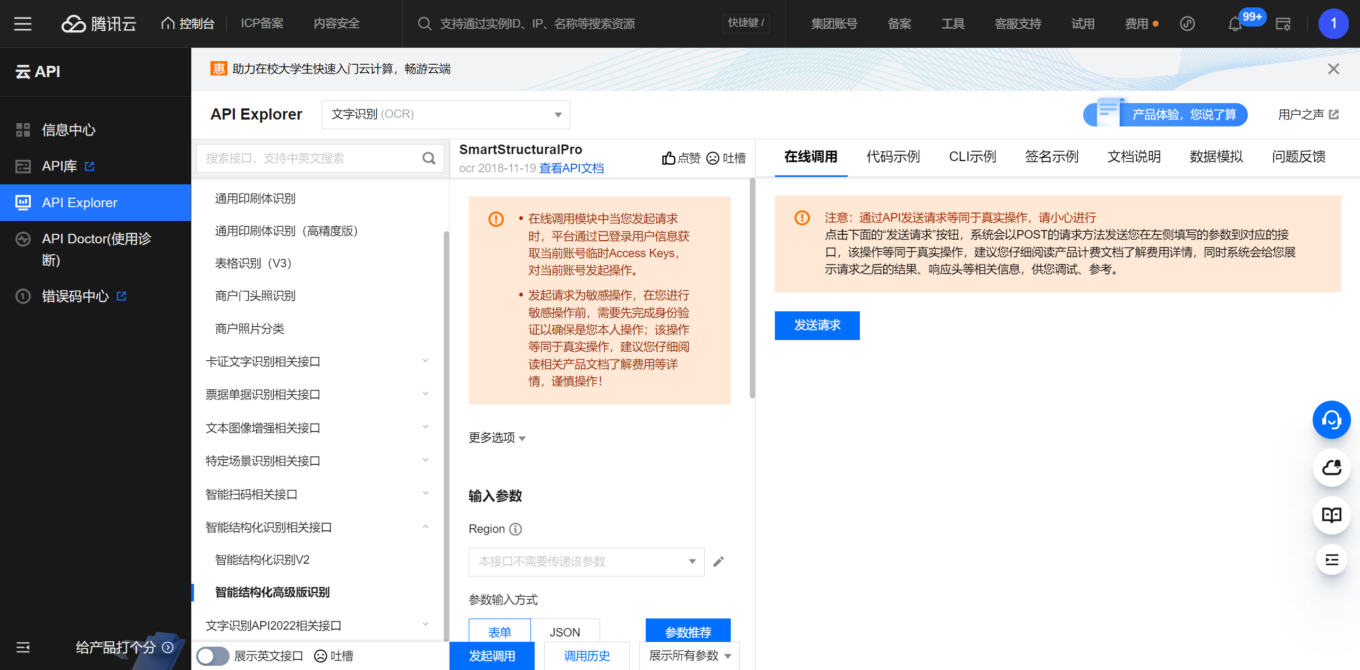
Task: Select the JSON parameter input mode
Action: click(x=564, y=631)
